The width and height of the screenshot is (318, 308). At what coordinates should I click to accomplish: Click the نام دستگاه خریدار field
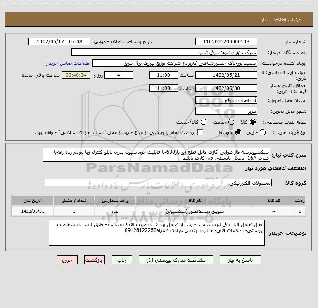pos(164,52)
